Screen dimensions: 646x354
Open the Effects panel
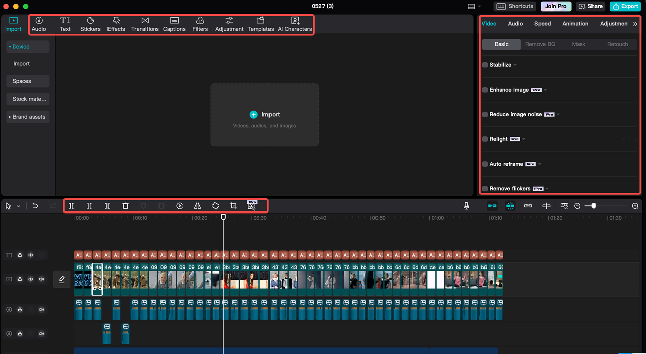click(116, 24)
